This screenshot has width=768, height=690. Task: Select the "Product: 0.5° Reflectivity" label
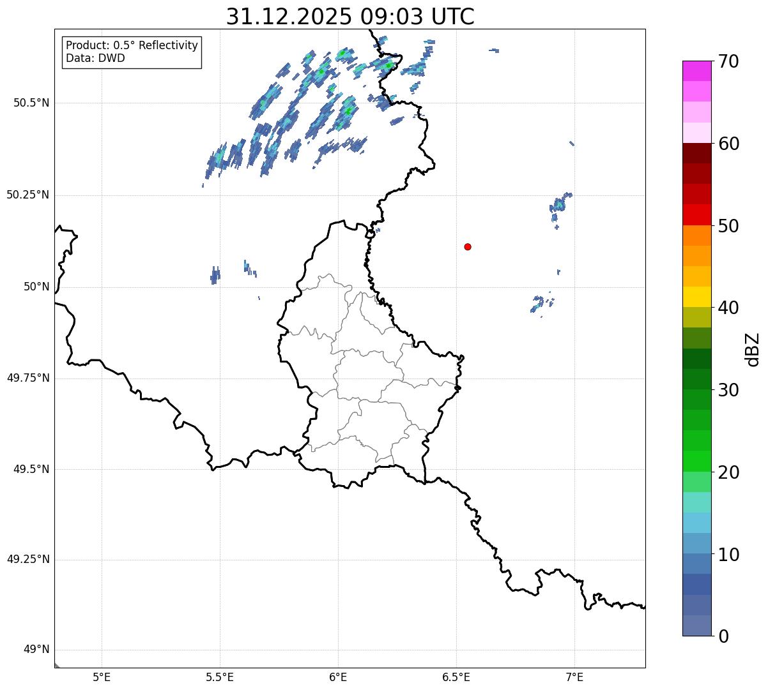pyautogui.click(x=132, y=46)
